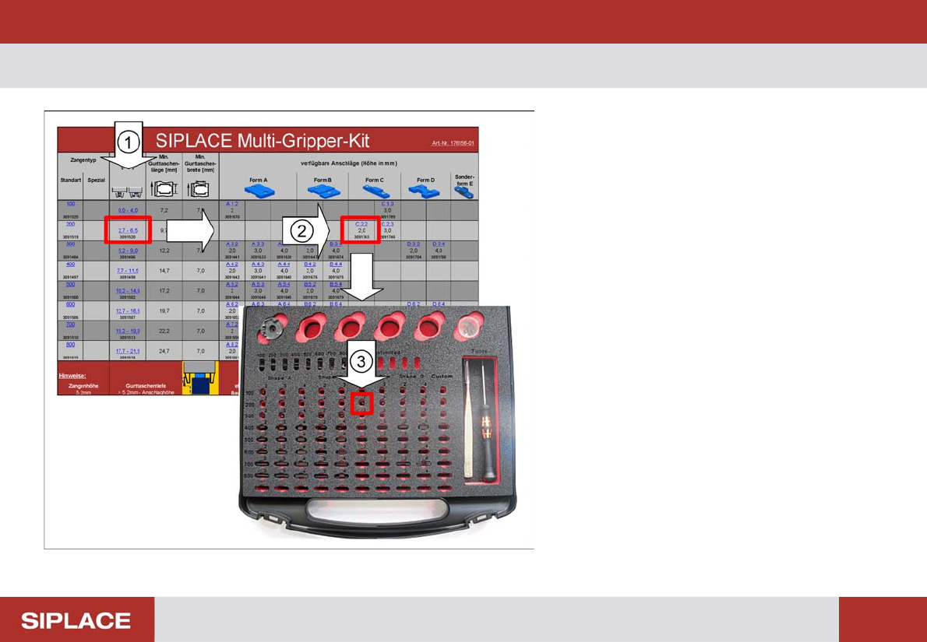Click the 15,2 - 19,8 range link

click(x=128, y=332)
